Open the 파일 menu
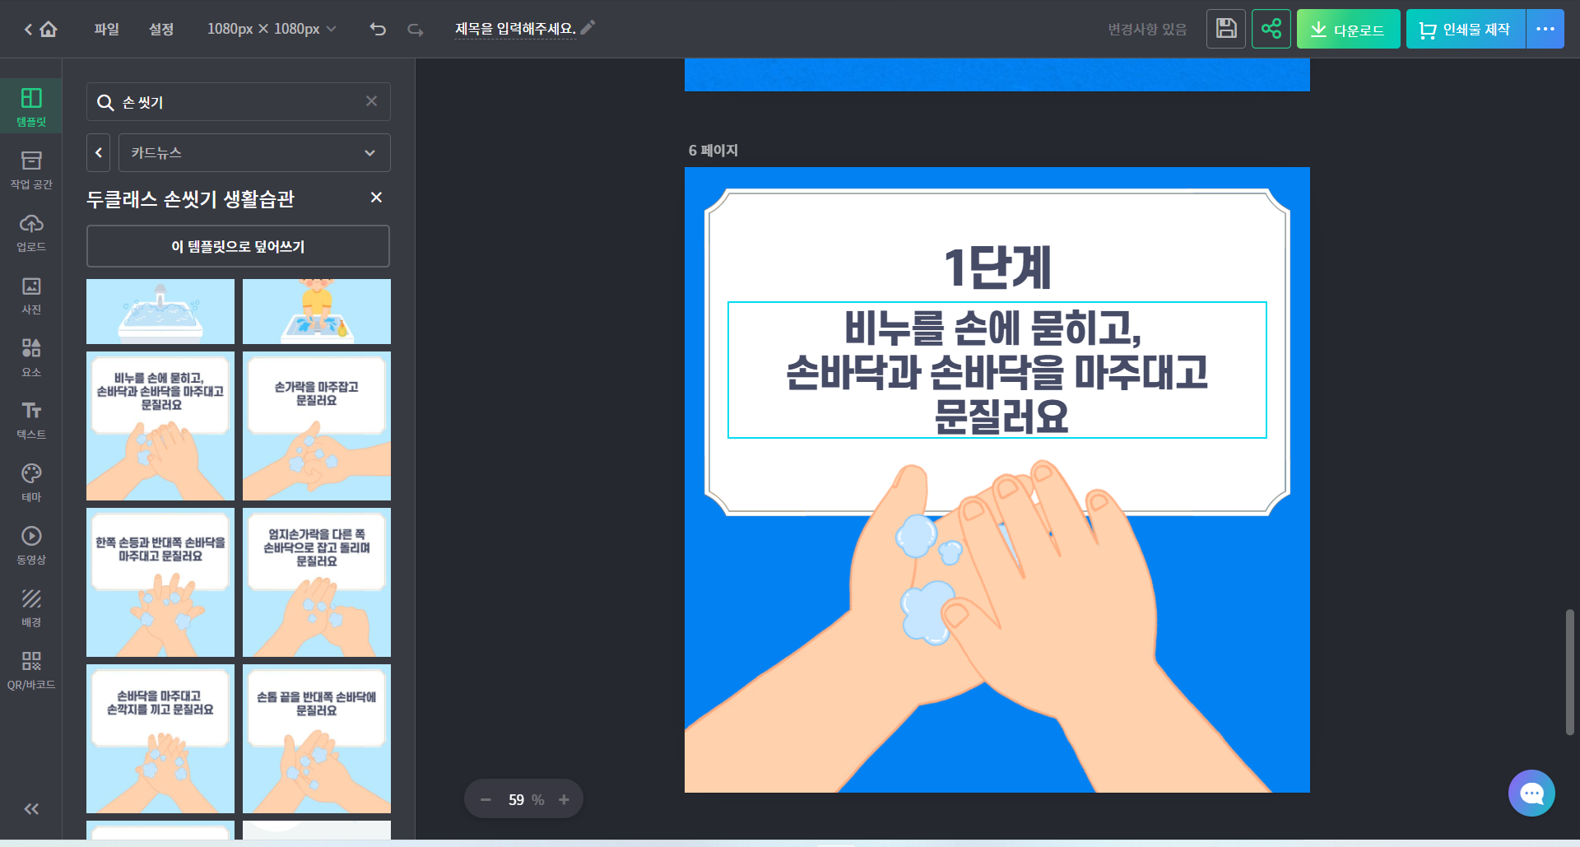This screenshot has height=847, width=1580. 107,30
